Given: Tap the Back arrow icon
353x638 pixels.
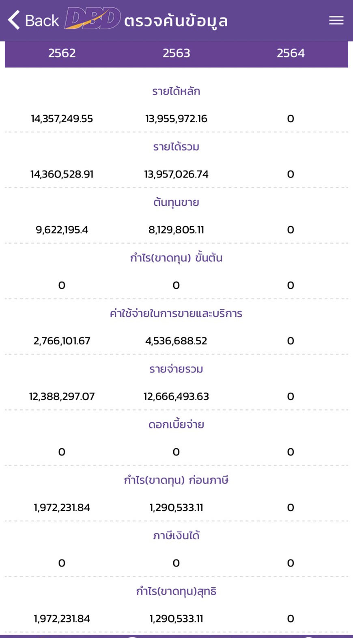Looking at the screenshot, I should coord(14,20).
